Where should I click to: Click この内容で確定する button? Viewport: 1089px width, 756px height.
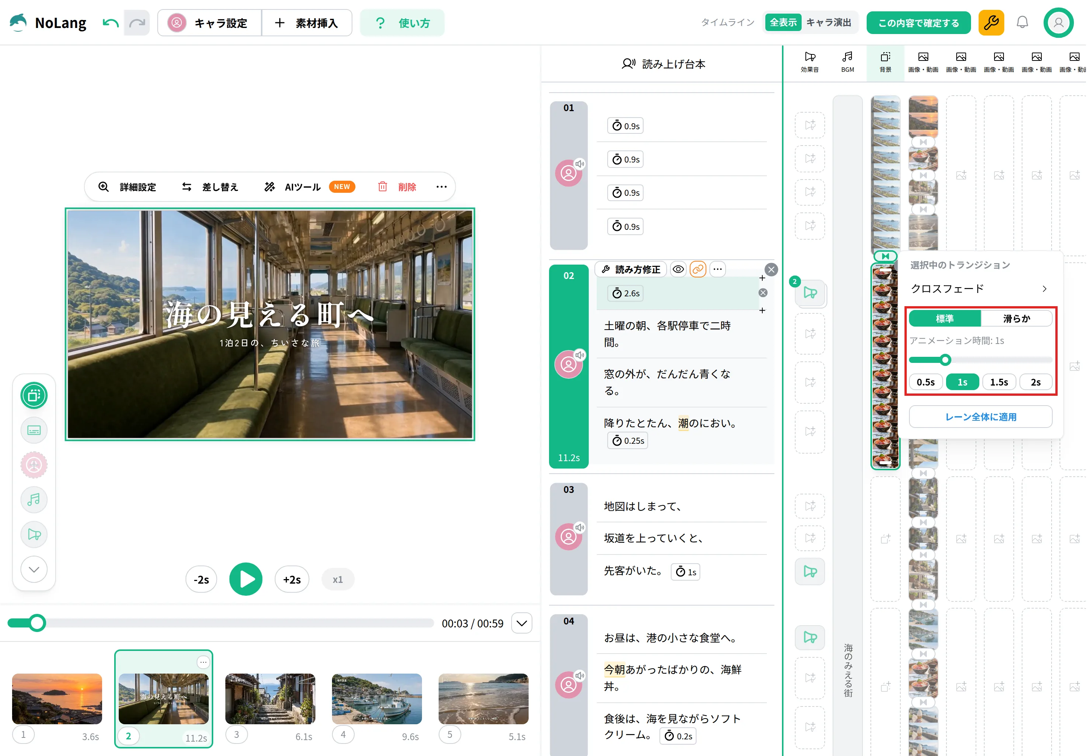tap(918, 23)
